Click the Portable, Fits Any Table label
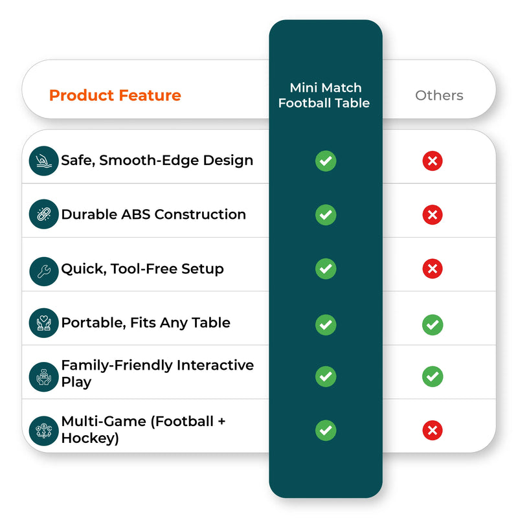This screenshot has width=518, height=518. (x=146, y=322)
